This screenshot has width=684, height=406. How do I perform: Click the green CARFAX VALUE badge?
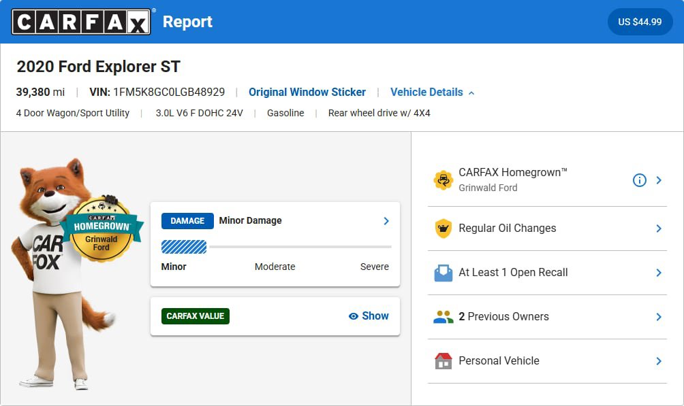tap(196, 316)
